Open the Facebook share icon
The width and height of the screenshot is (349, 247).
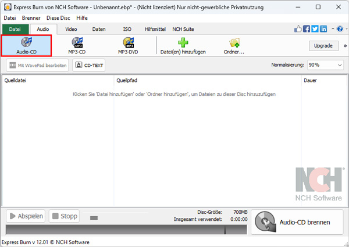pyautogui.click(x=307, y=28)
